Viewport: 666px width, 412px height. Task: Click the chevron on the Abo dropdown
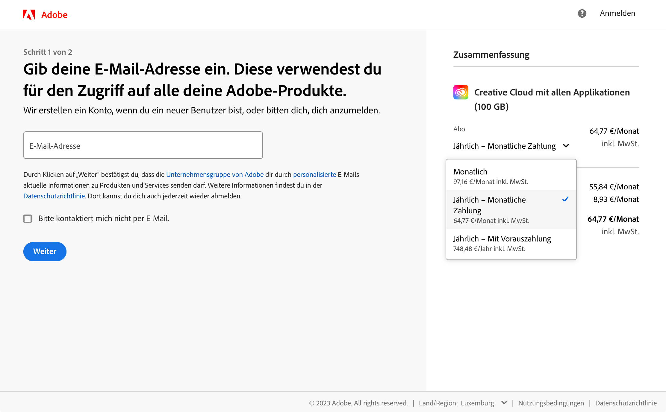coord(566,146)
